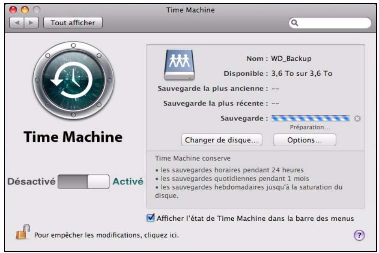Click the WD_Backup network disk icon

point(179,65)
